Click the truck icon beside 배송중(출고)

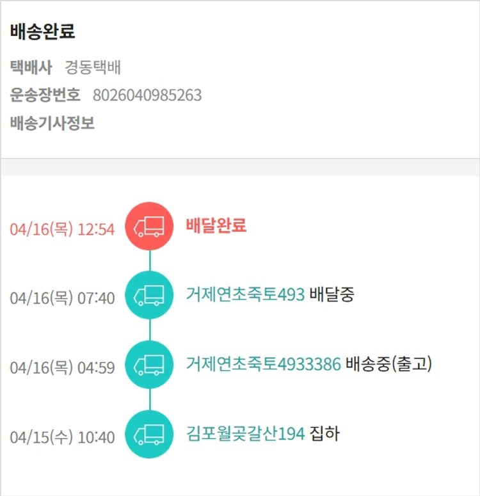coord(149,365)
